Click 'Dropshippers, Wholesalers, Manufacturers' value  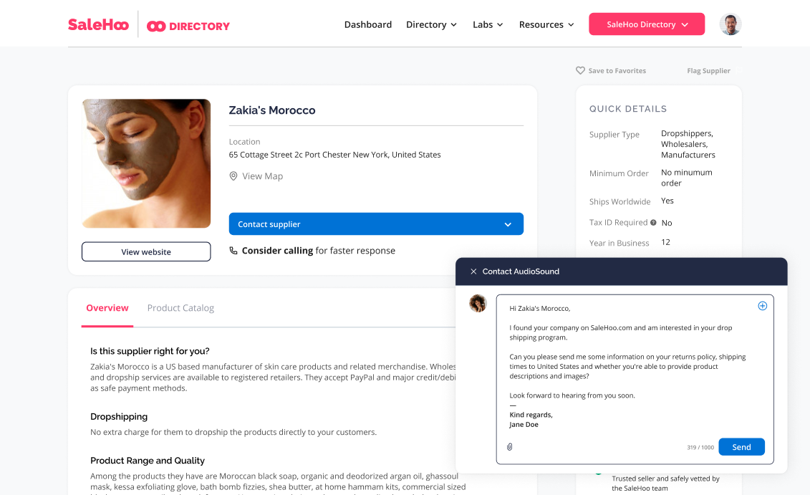coord(688,144)
